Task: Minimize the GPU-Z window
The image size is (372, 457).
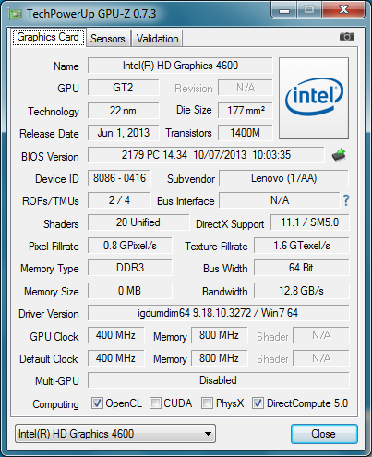Action: (284, 11)
